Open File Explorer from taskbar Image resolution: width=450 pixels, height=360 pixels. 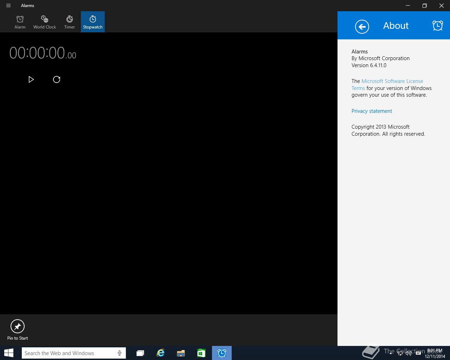181,353
